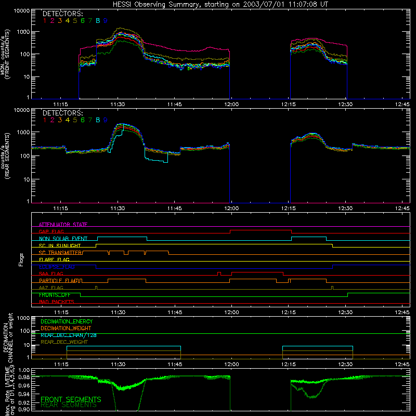Click the SC_TRANSMITTER flag label
The height and width of the screenshot is (416, 416).
[x=61, y=253]
